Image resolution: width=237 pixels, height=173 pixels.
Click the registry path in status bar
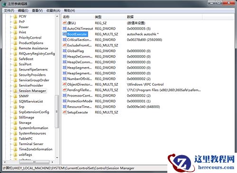[x=68, y=168]
